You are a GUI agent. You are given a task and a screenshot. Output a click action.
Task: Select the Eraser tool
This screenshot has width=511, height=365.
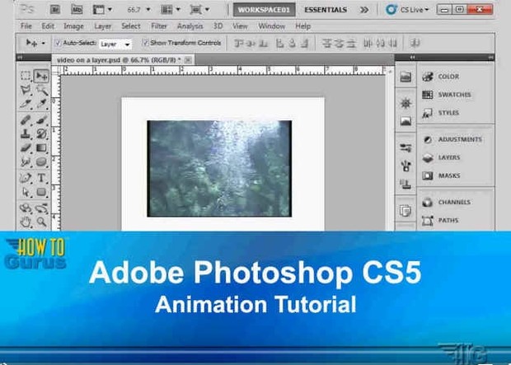click(26, 148)
